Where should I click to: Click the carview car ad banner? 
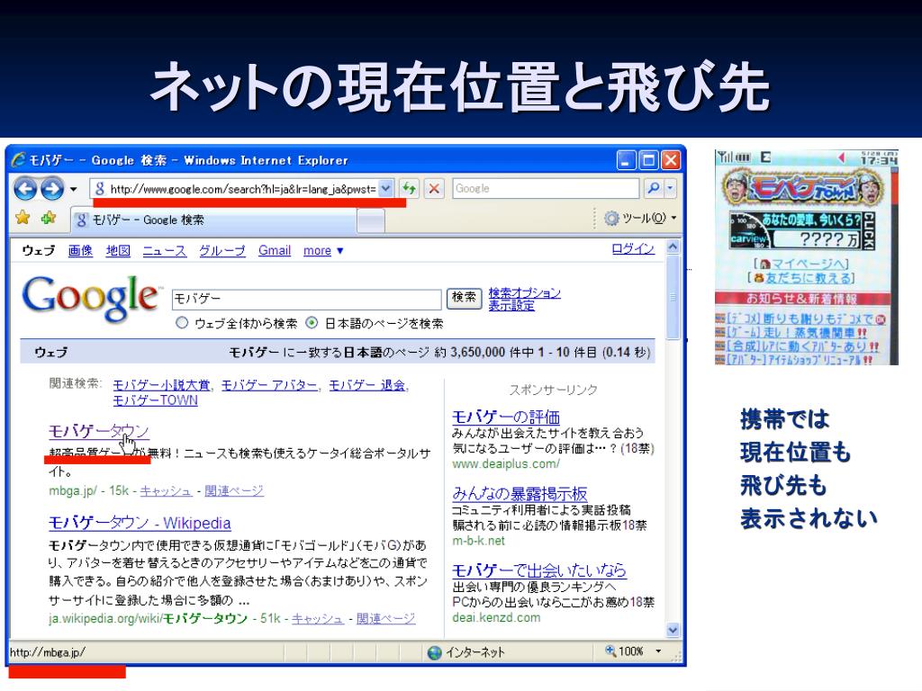802,231
